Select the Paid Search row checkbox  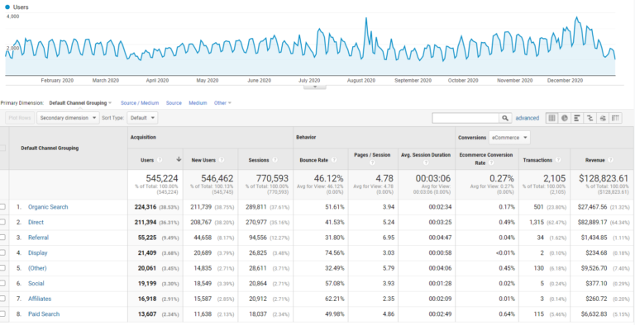2,314
